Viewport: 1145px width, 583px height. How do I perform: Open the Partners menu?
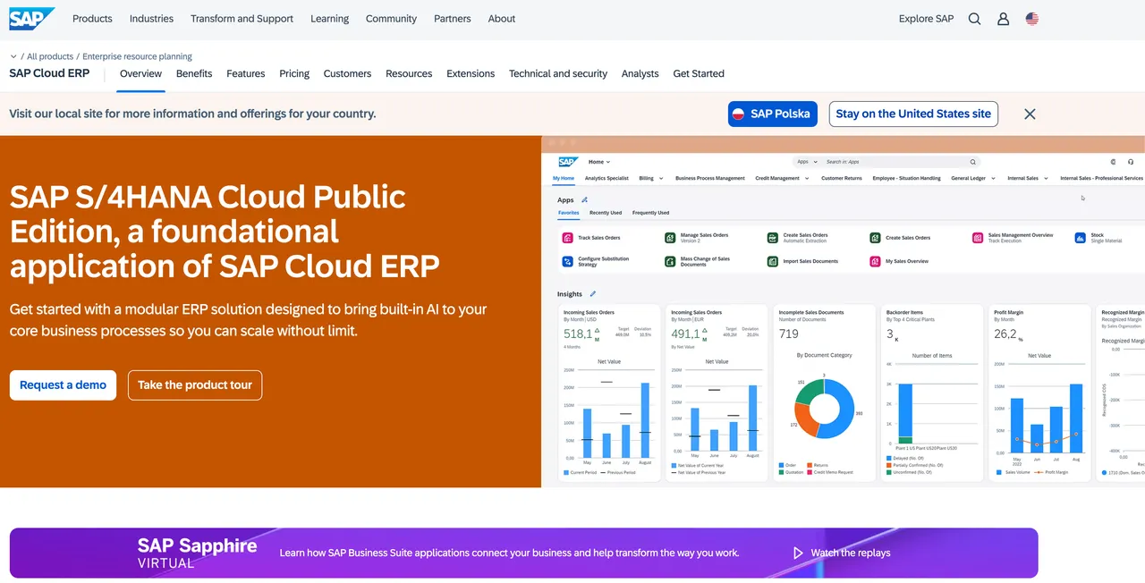452,19
